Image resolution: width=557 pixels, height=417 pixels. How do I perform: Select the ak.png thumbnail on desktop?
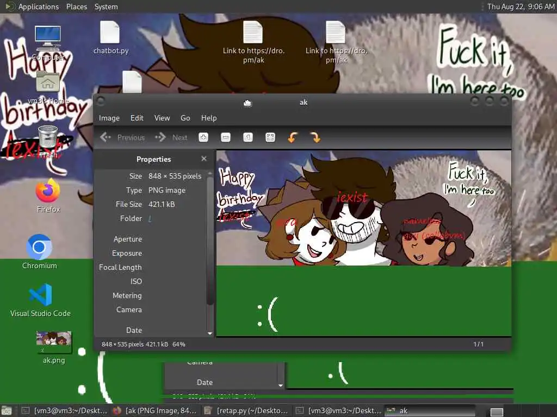[x=54, y=347]
